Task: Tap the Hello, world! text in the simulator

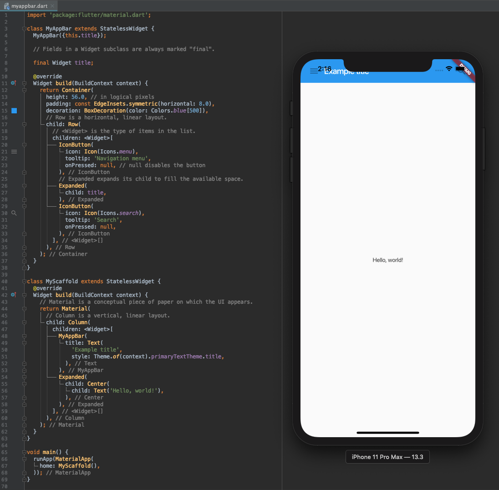Action: 387,260
